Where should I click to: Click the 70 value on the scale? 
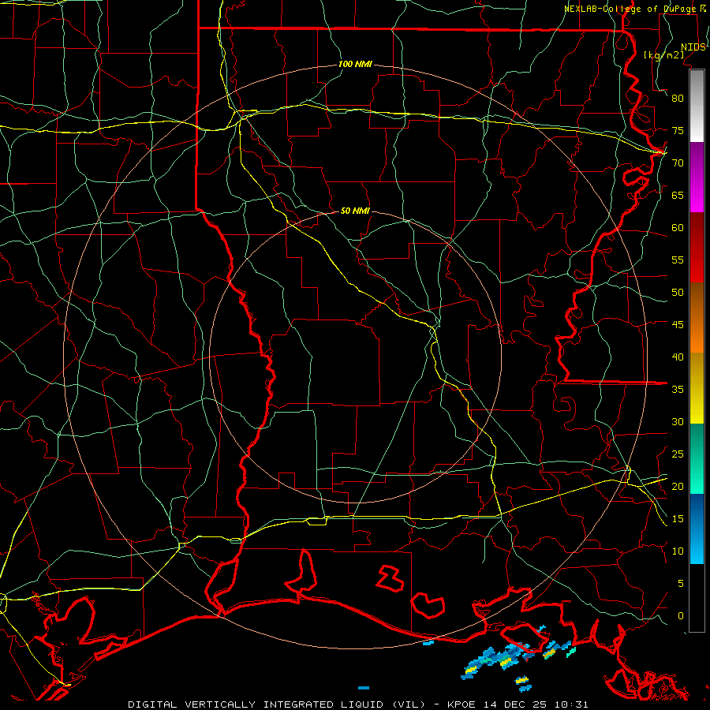678,163
